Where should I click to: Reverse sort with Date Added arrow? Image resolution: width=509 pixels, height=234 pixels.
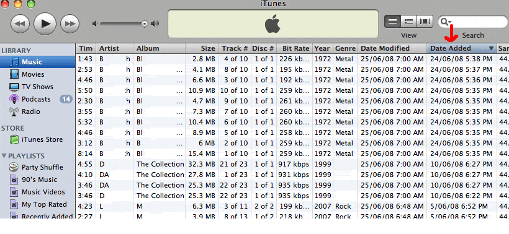491,48
